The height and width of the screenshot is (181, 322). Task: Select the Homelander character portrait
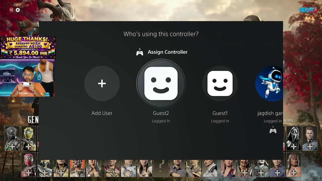[277, 168]
